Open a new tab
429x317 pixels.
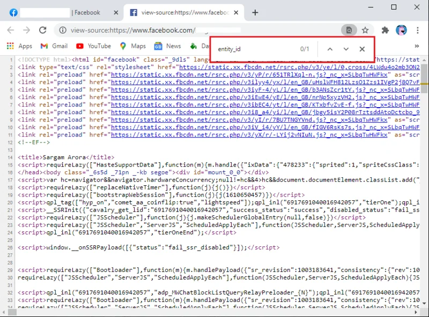point(255,12)
